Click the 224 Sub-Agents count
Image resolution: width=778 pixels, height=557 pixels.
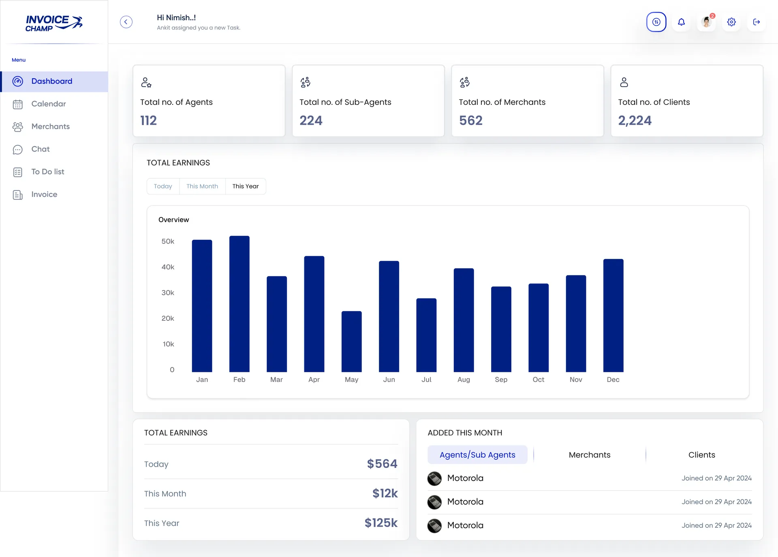click(x=311, y=120)
